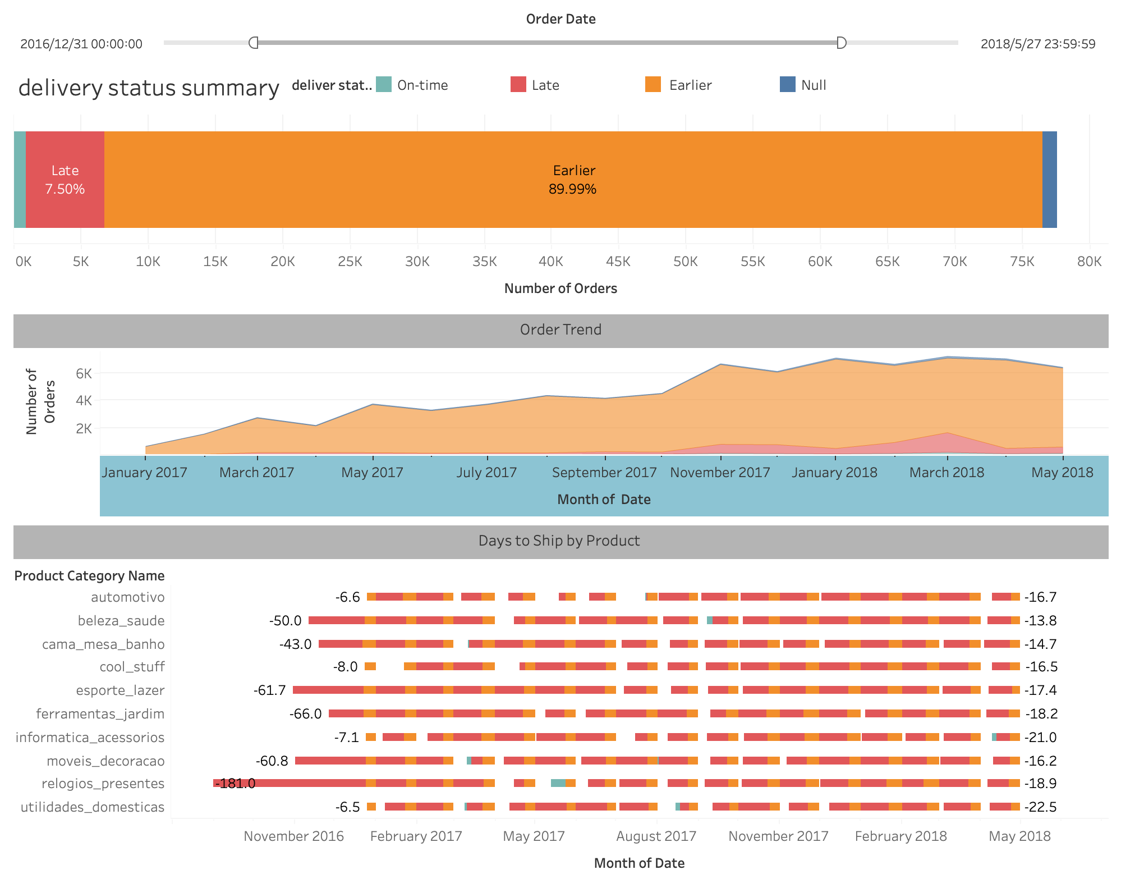Click the deliver stat.. legend title

pos(332,85)
